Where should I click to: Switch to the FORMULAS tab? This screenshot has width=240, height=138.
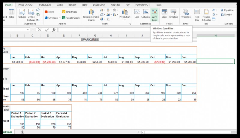point(45,5)
